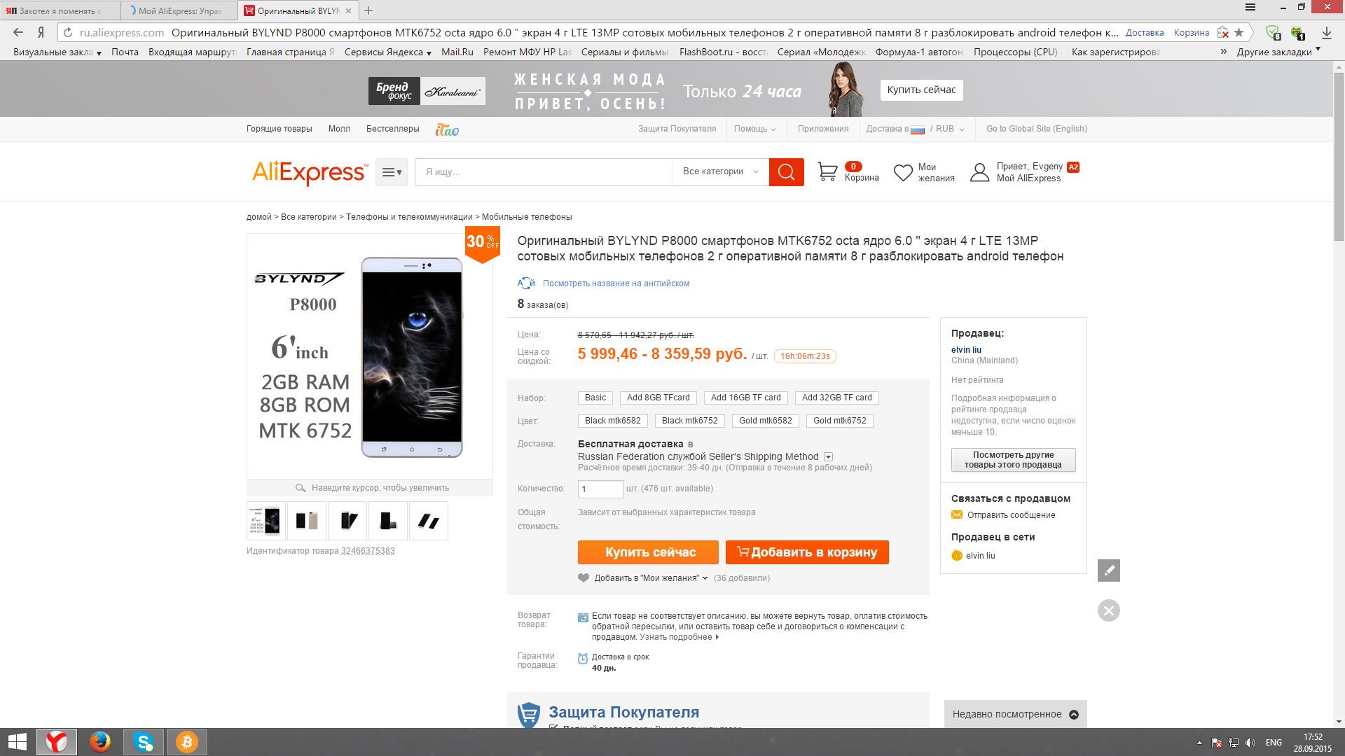Click Отправить сообщение seller link

pyautogui.click(x=1011, y=515)
